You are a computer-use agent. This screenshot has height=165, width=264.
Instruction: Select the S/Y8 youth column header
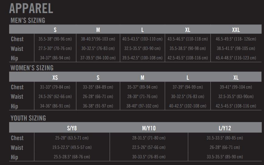click(x=72, y=128)
